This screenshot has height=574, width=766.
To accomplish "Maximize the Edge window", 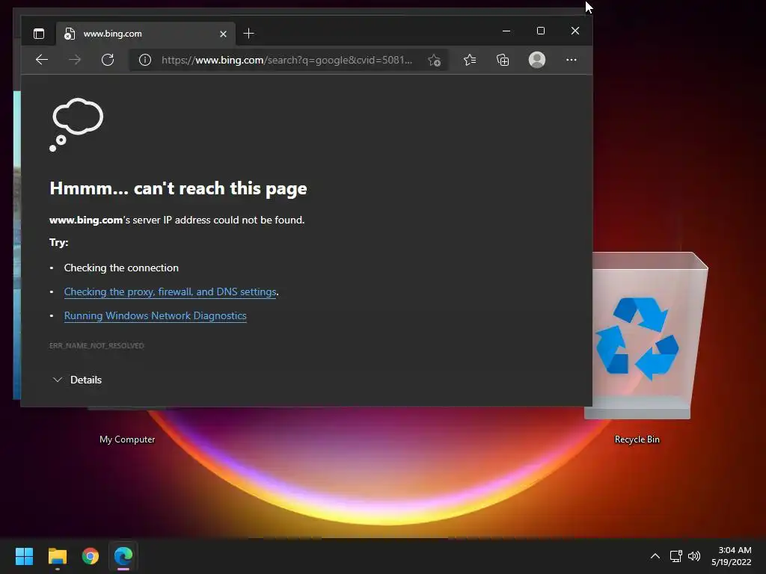I will pyautogui.click(x=541, y=31).
